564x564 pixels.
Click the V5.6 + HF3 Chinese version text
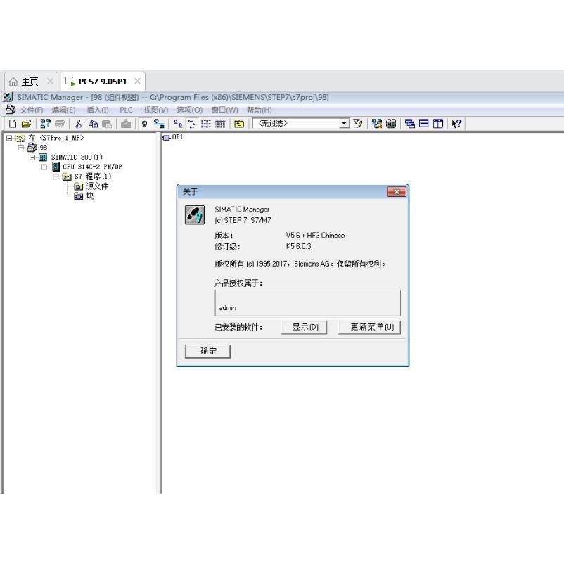pos(315,236)
